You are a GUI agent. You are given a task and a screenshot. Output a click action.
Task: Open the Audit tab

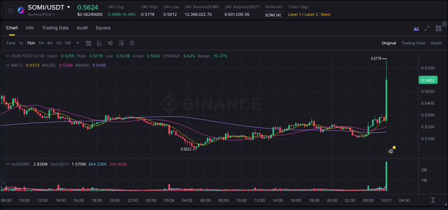pyautogui.click(x=82, y=28)
